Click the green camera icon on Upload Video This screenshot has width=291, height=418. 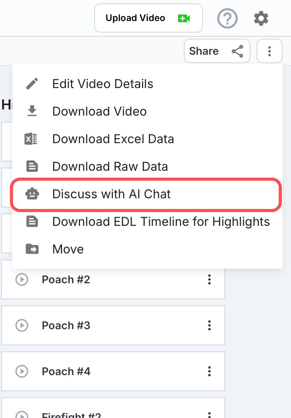pyautogui.click(x=184, y=18)
